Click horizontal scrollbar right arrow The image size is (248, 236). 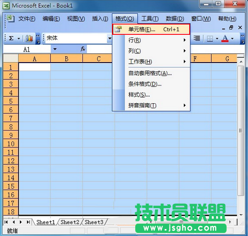[230, 222]
